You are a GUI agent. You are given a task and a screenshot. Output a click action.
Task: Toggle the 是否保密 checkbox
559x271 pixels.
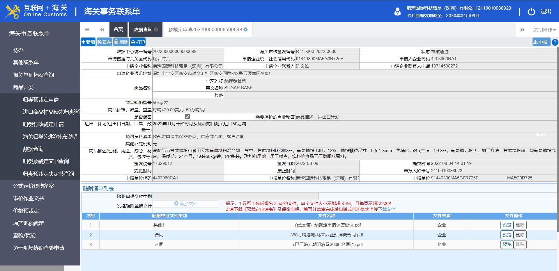[x=187, y=117]
